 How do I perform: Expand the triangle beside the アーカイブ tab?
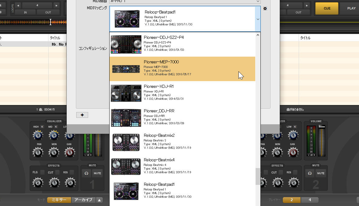click(99, 200)
